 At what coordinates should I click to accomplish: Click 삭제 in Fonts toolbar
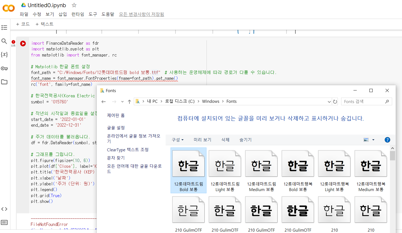click(225, 140)
